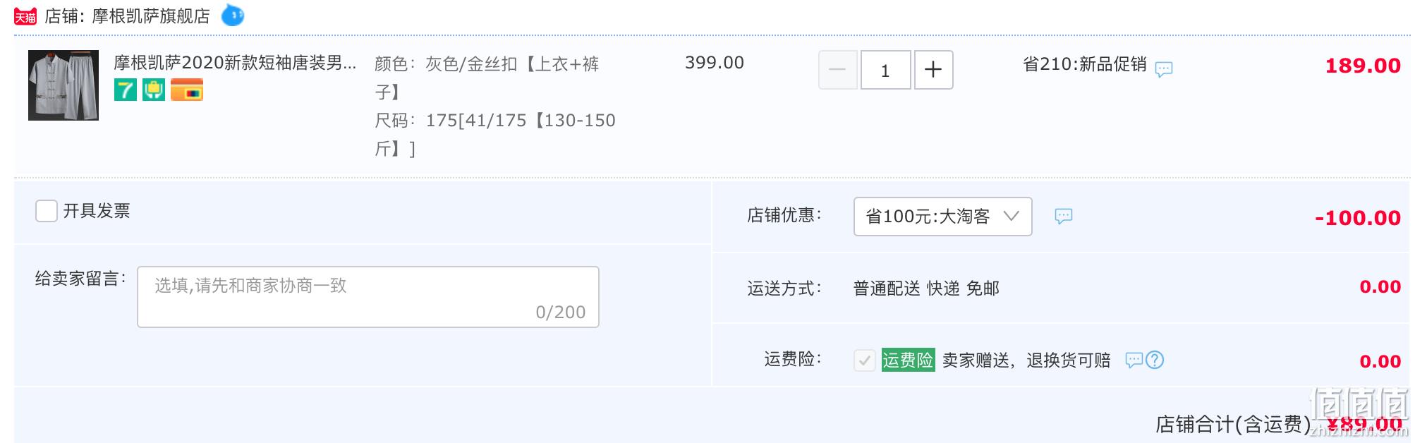The width and height of the screenshot is (1415, 443).
Task: Check the 开具发票 invoice checkbox
Action: pyautogui.click(x=47, y=211)
